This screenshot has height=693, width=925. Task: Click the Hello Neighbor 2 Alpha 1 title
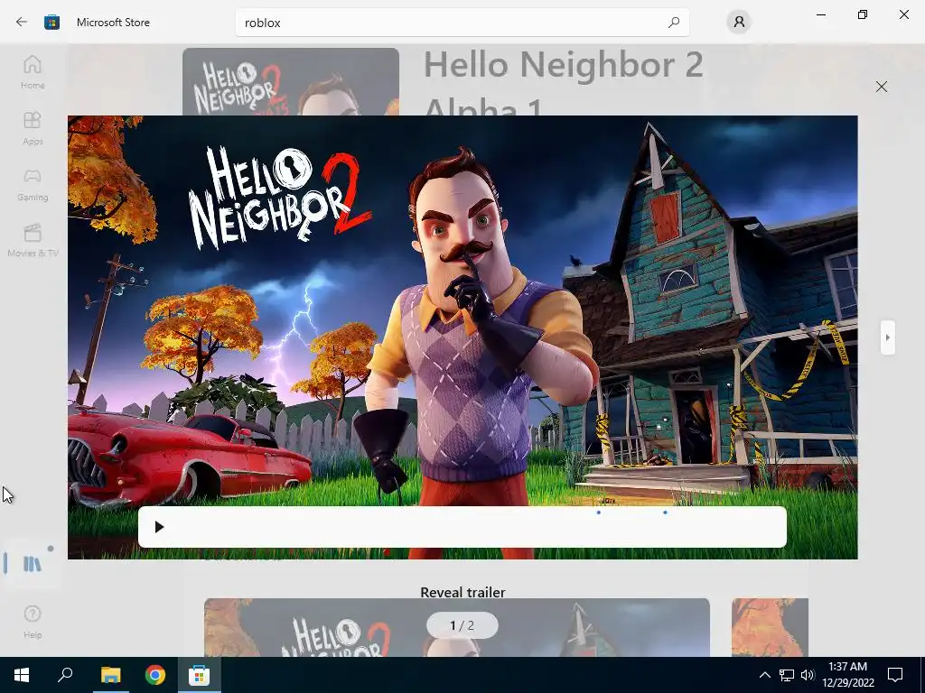pyautogui.click(x=564, y=82)
